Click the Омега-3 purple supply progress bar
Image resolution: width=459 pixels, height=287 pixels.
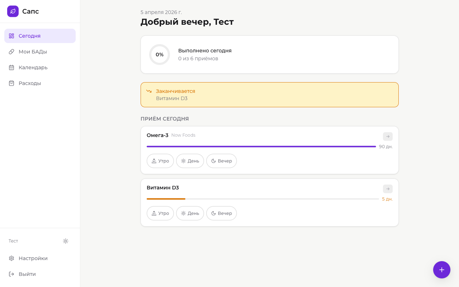tap(261, 147)
